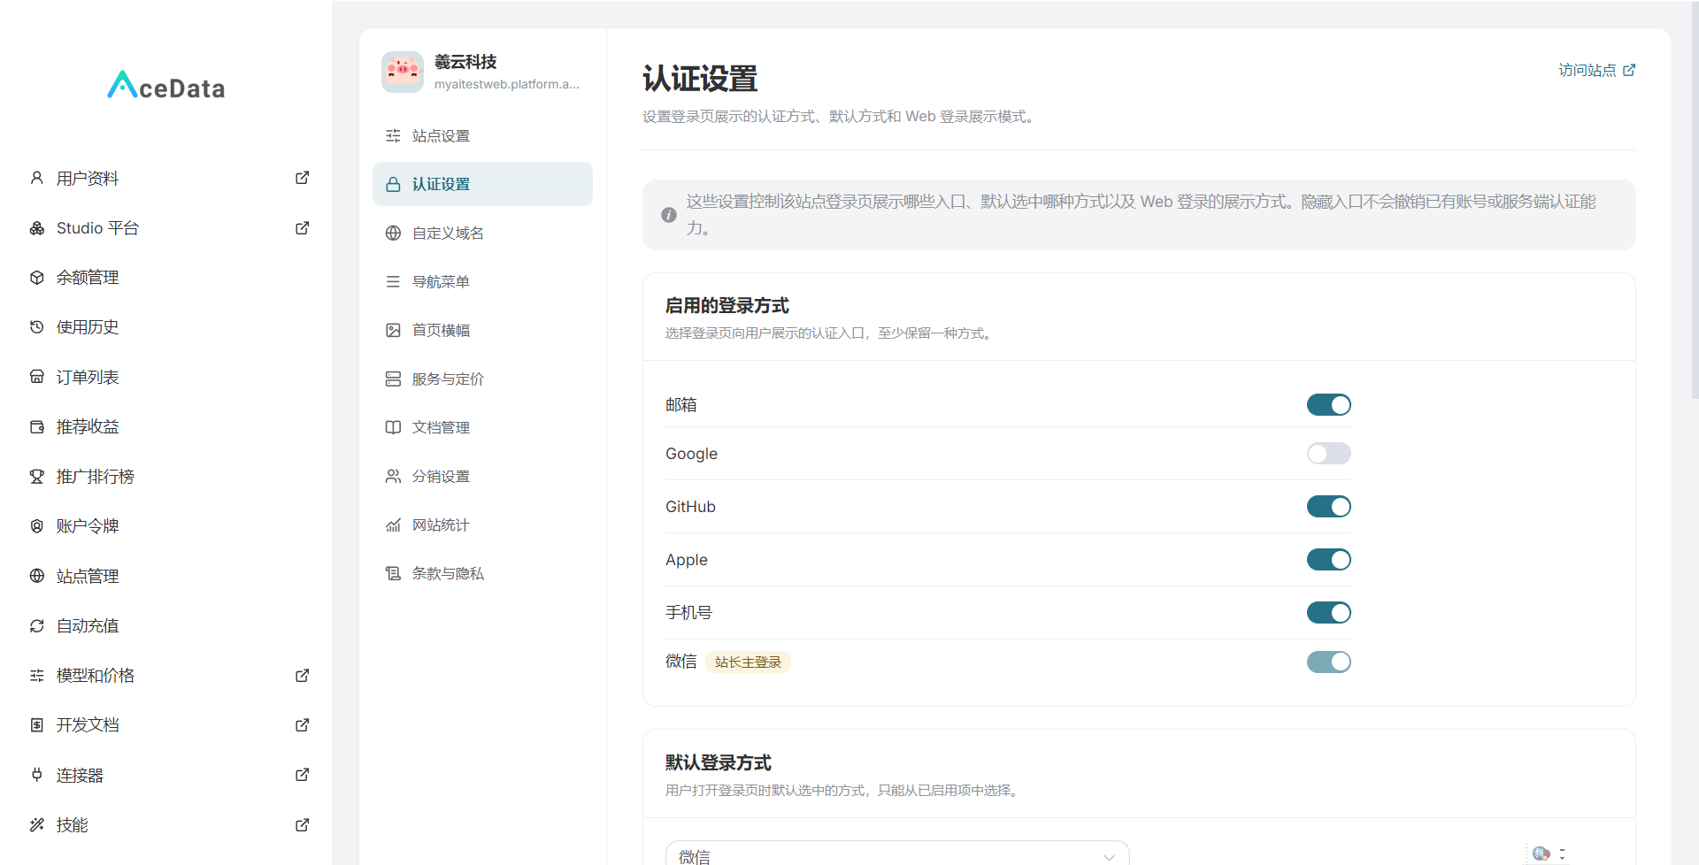Enable the Google login toggle
This screenshot has height=865, width=1699.
click(1328, 454)
